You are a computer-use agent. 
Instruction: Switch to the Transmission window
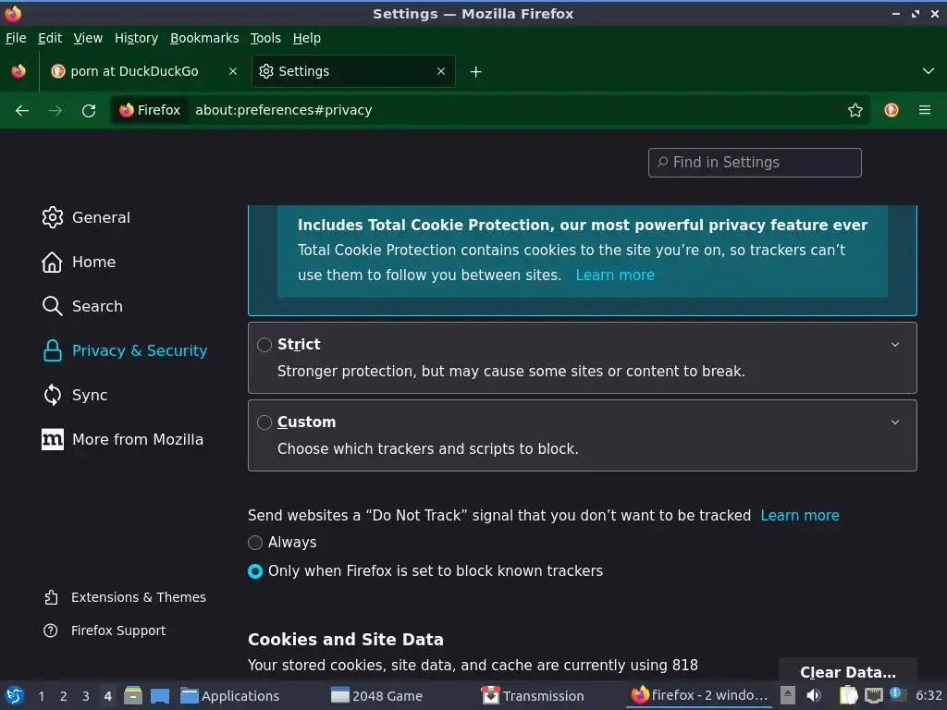point(533,695)
